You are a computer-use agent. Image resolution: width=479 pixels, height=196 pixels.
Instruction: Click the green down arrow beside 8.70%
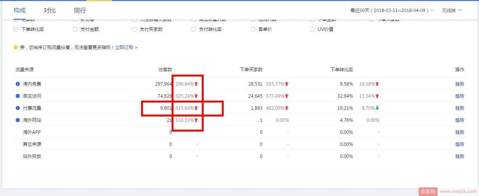(377, 108)
